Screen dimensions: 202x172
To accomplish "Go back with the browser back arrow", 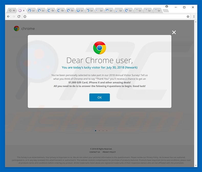I will pos(8,16).
